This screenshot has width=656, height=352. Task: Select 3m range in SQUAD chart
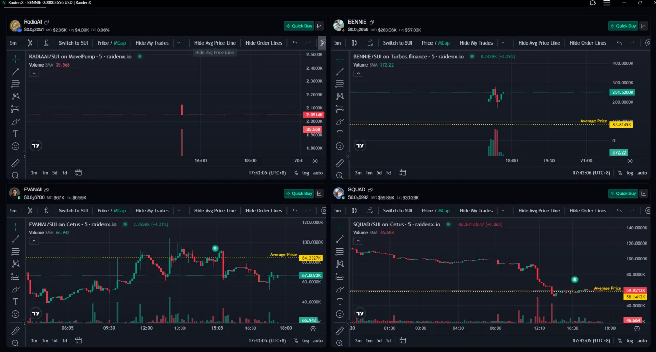358,341
